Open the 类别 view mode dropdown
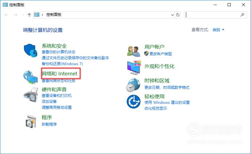251x154 pixels. (218, 30)
